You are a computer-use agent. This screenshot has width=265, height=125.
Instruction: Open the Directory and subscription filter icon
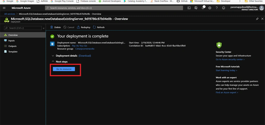point(196,8)
